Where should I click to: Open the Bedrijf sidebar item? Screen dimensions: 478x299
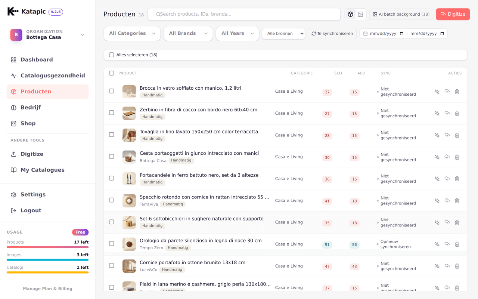point(47,108)
